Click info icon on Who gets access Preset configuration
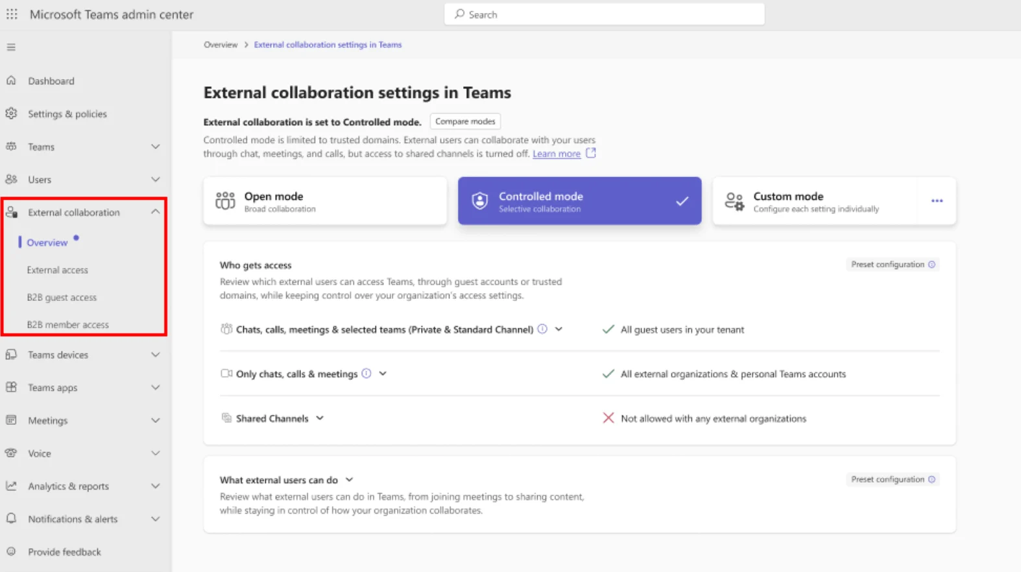This screenshot has width=1021, height=572. 932,265
